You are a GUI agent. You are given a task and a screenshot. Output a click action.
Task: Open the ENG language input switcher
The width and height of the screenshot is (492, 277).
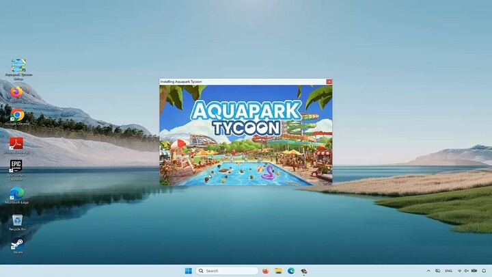point(449,271)
